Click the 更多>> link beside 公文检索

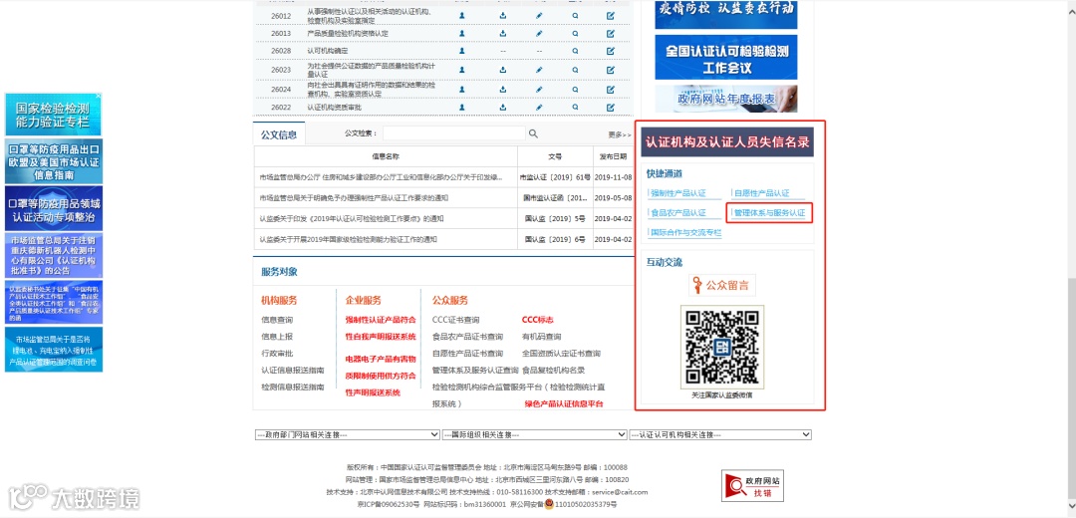point(619,134)
